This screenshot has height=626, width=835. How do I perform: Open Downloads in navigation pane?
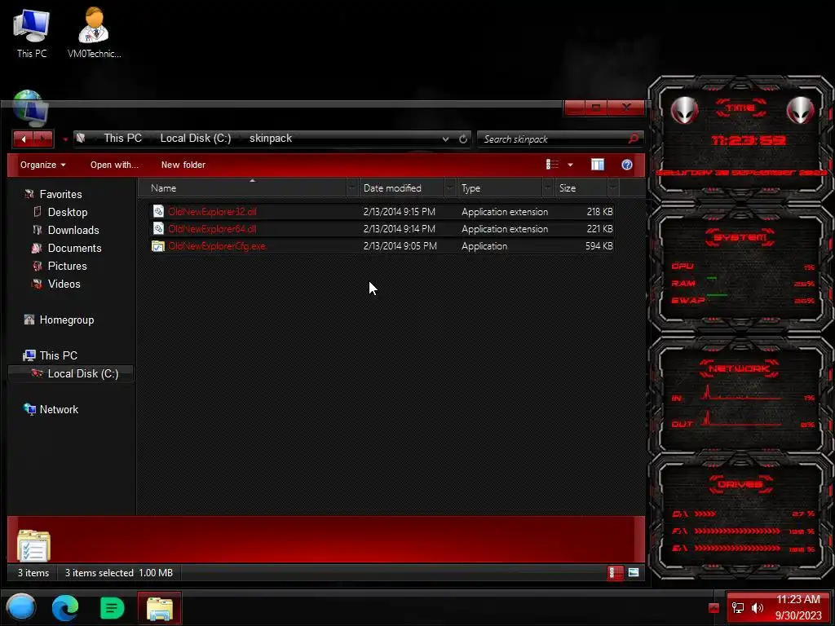66,230
